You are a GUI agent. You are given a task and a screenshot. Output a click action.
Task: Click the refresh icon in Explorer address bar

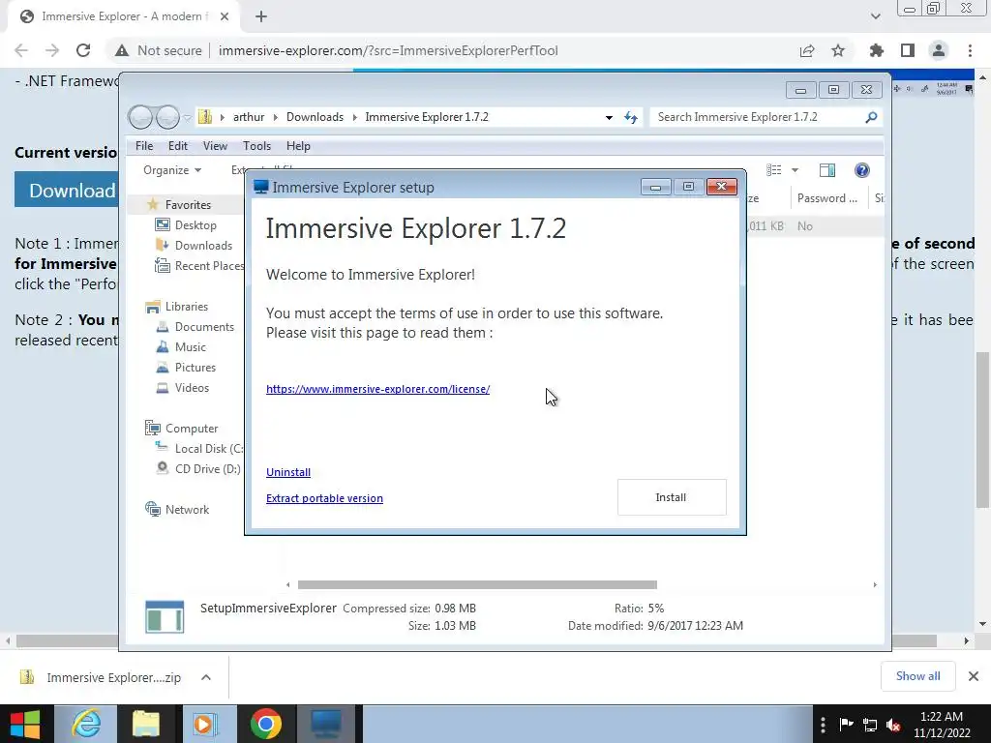(x=631, y=117)
